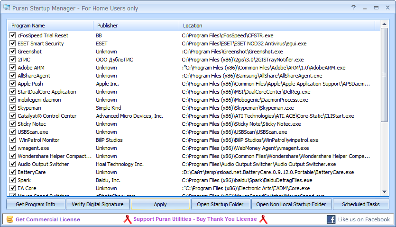This screenshot has width=396, height=227.
Task: Disable BatteryCare startup checkbox
Action: [13, 172]
